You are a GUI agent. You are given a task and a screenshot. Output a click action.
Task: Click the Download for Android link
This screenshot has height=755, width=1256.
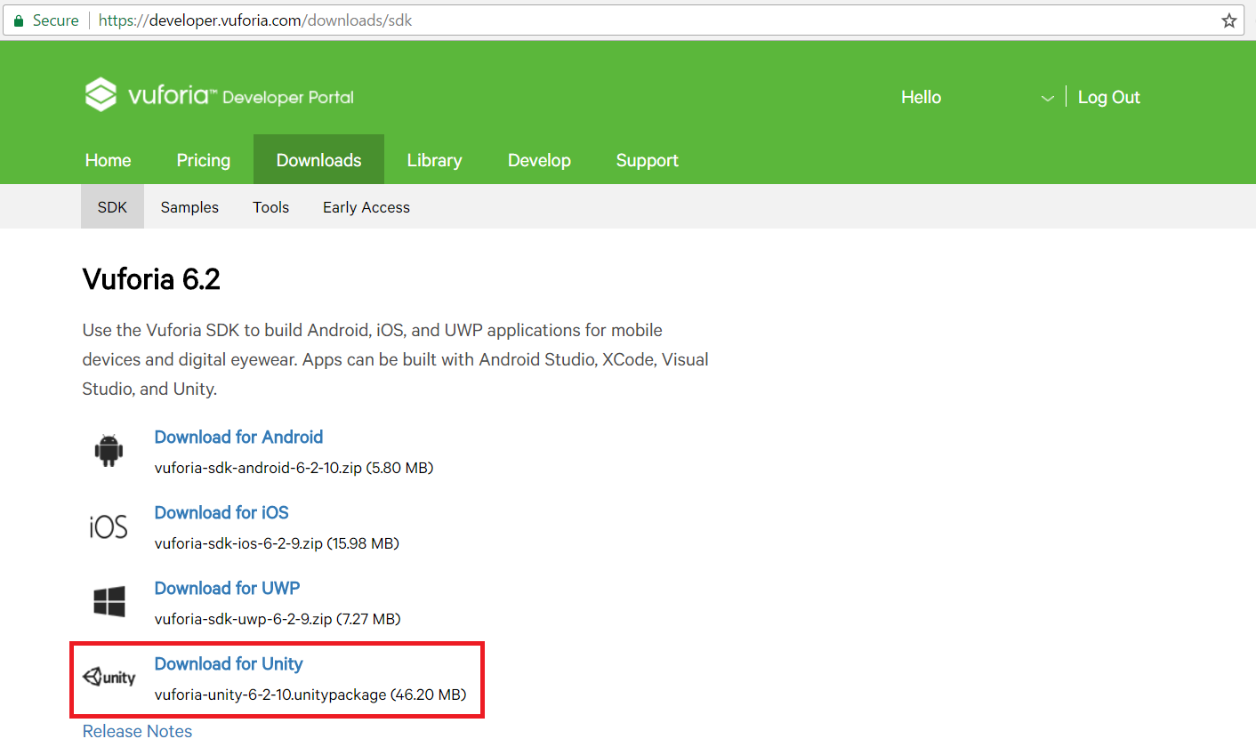point(238,437)
